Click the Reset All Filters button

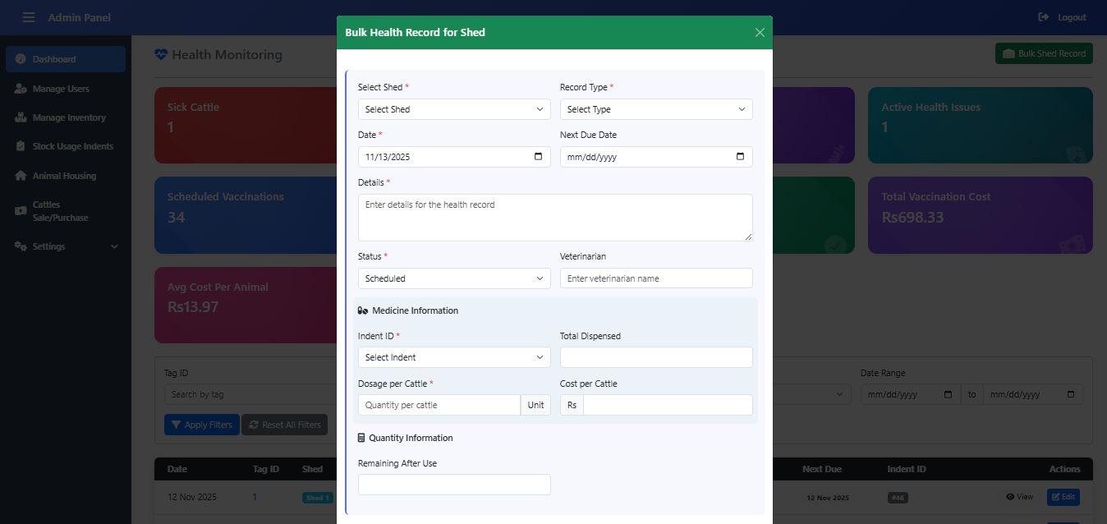(x=284, y=425)
